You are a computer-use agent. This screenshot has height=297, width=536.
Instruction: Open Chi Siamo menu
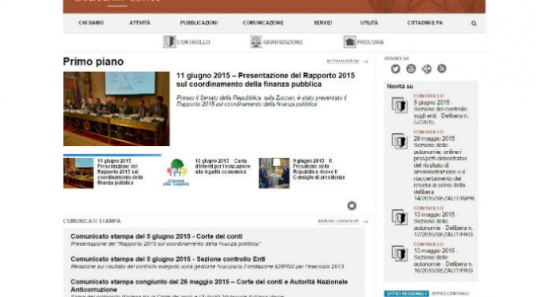91,23
